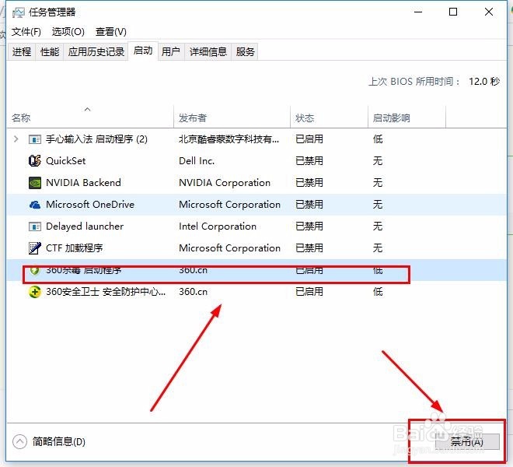Image resolution: width=513 pixels, height=467 pixels.
Task: Click the 已禁用 status of NVIDIA Backend
Action: pyautogui.click(x=309, y=183)
